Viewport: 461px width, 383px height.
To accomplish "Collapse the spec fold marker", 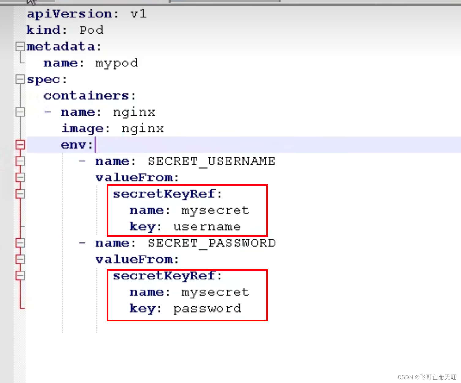I will click(20, 79).
